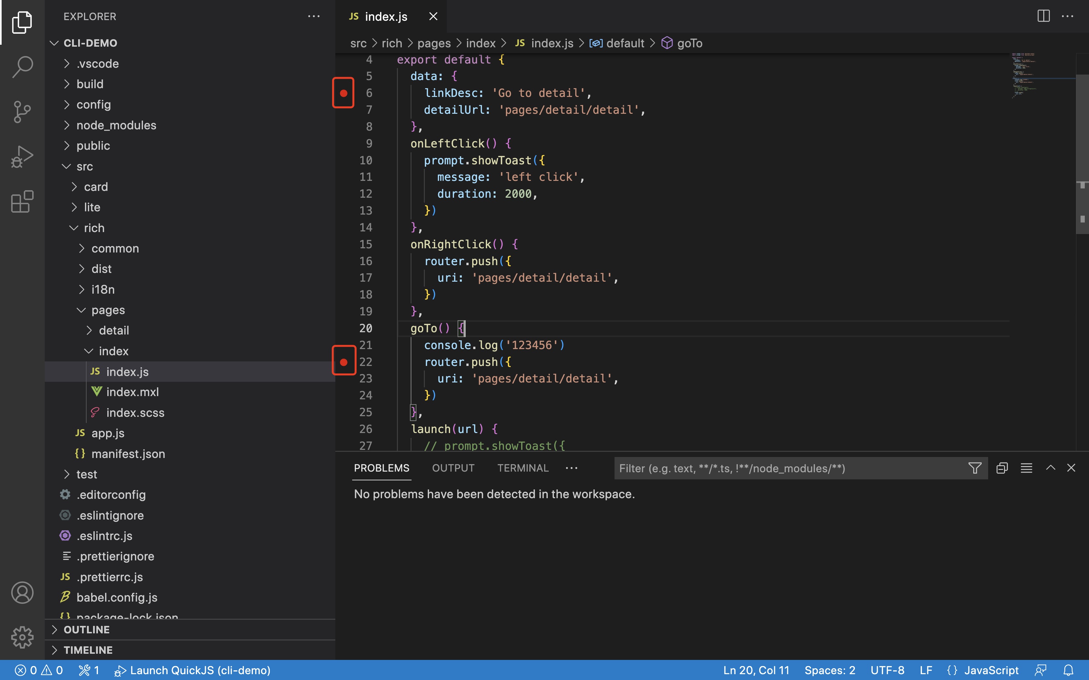The image size is (1089, 680).
Task: Change indentation via Spaces: 2
Action: pos(830,670)
